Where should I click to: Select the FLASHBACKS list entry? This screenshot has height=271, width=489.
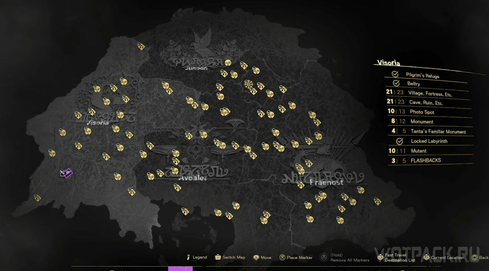pos(426,160)
